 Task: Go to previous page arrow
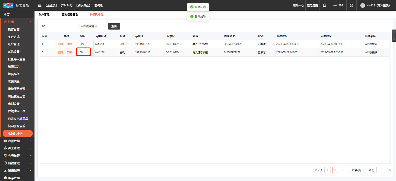[327, 170]
